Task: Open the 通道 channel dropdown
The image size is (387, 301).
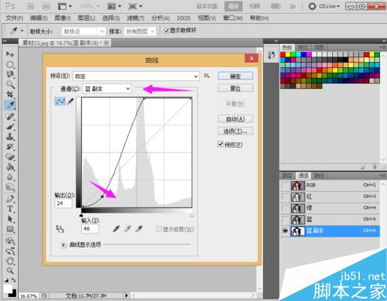Action: click(107, 89)
